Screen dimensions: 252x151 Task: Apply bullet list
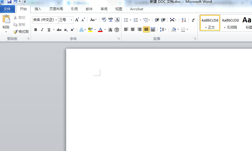pyautogui.click(x=126, y=20)
